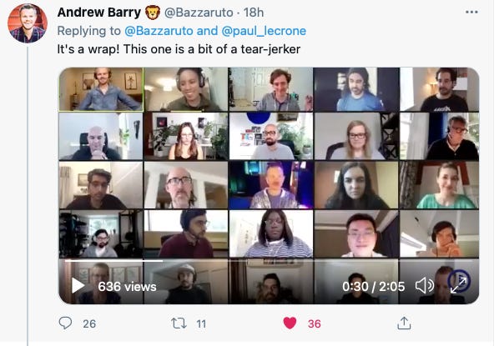
Task: Retweet using the retweet arrows icon
Action: tap(179, 323)
